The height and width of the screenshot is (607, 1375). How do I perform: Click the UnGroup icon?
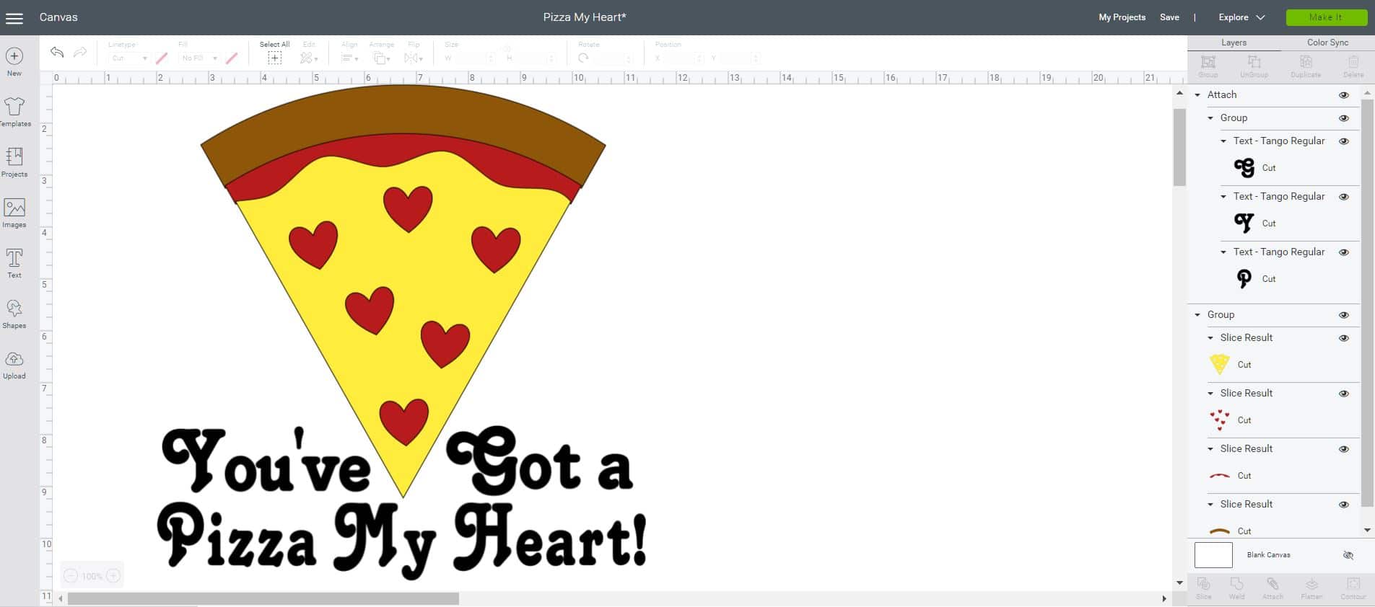[1254, 62]
